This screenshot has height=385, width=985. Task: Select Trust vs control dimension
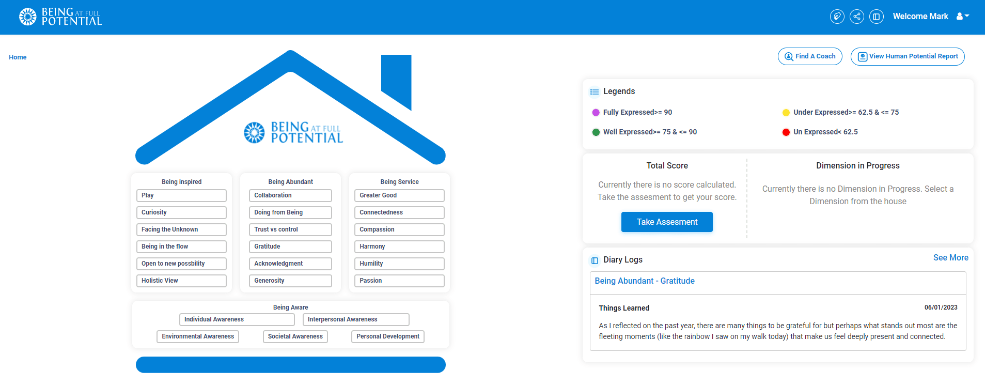[x=290, y=229]
